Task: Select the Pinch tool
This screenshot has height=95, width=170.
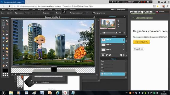Action: pos(7,59)
